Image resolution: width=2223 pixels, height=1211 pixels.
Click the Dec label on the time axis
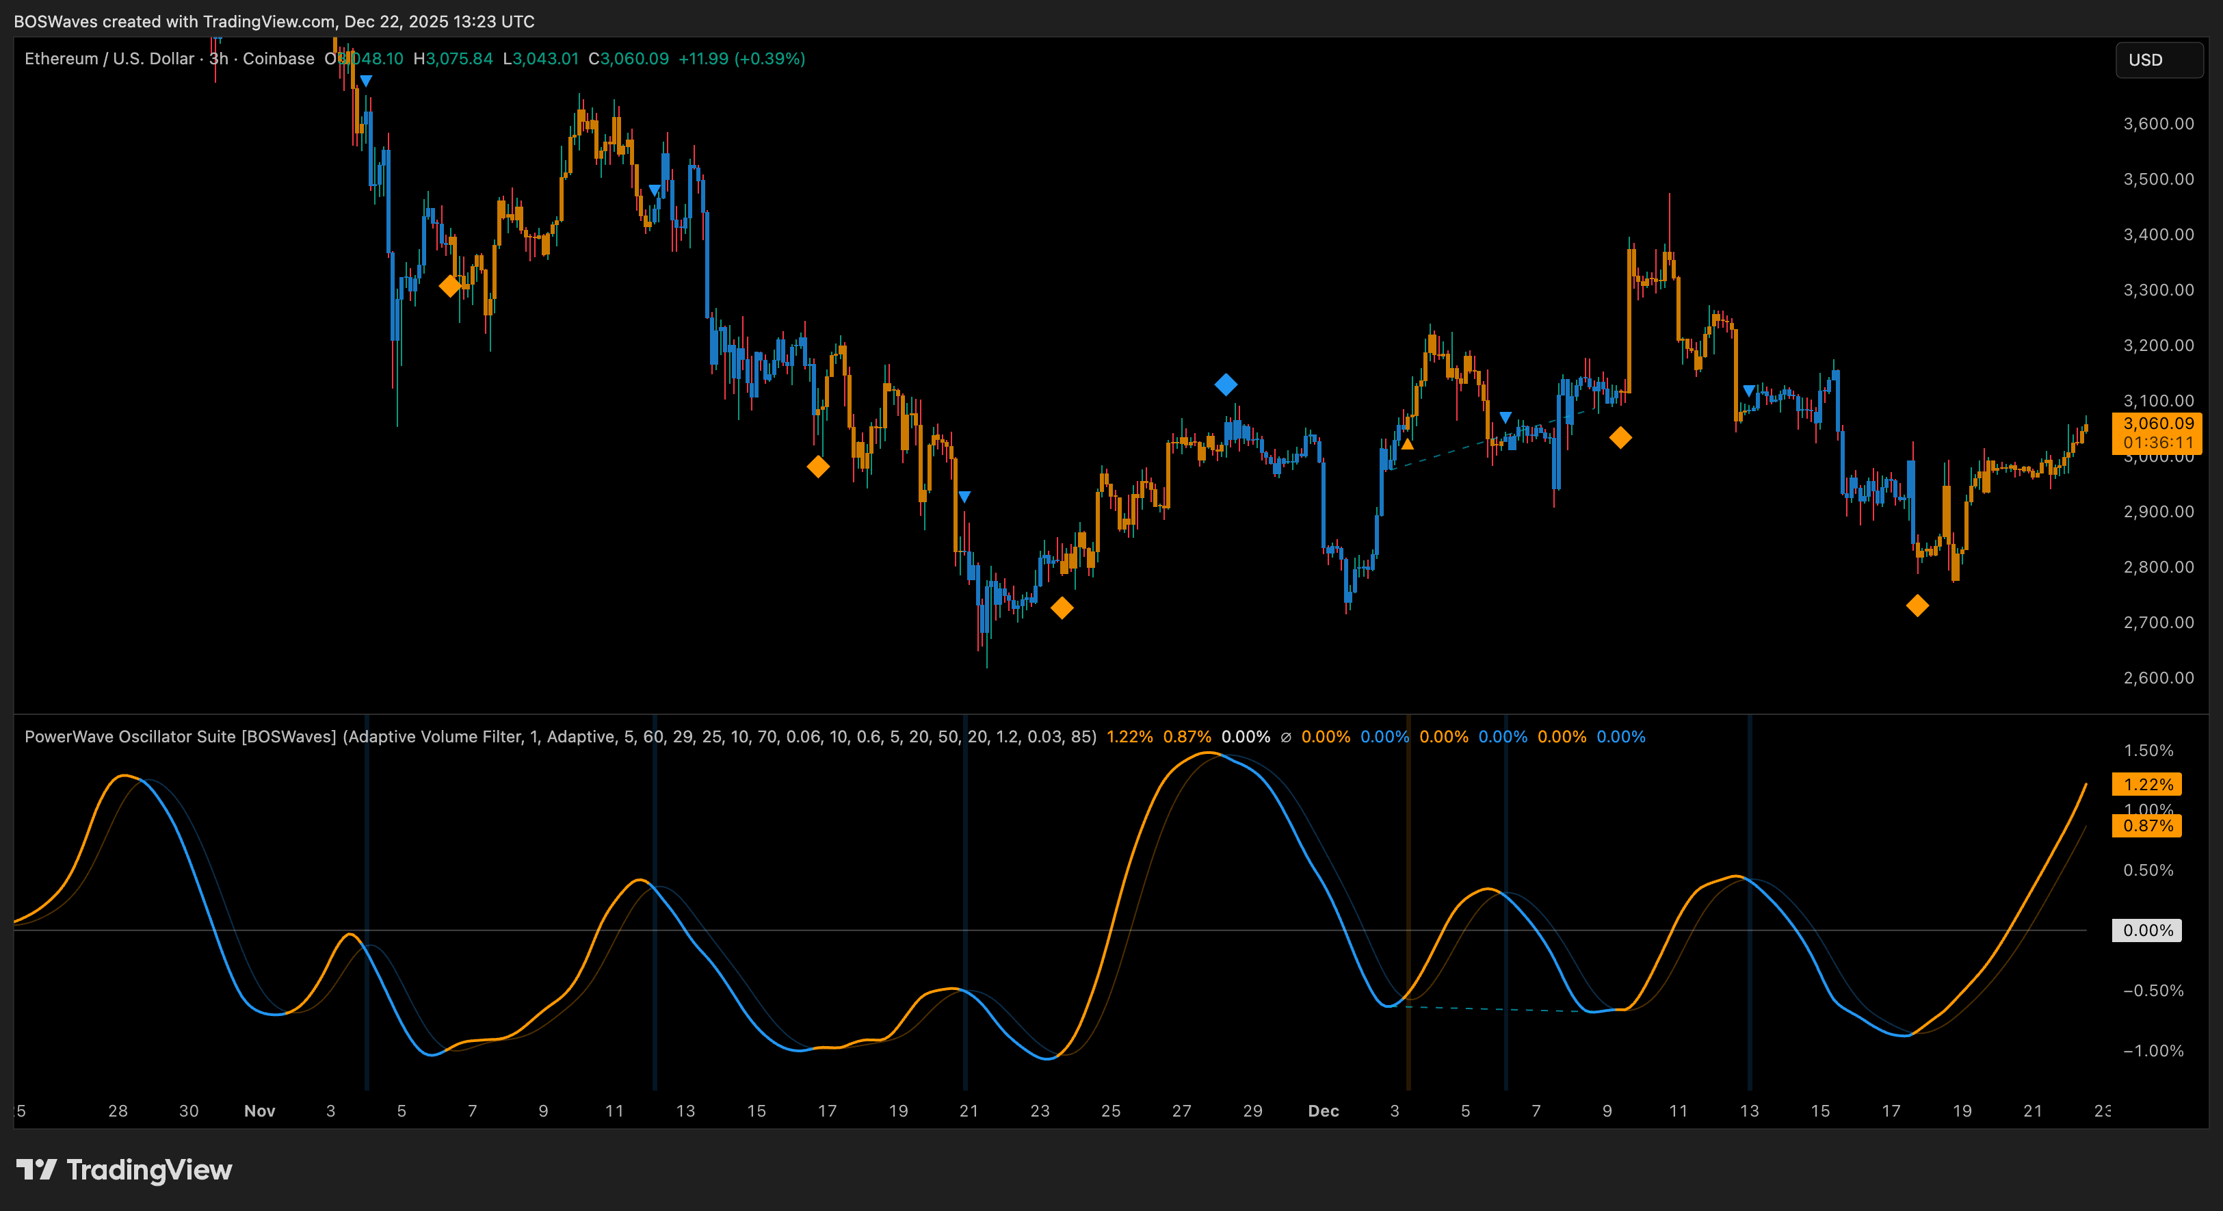click(1323, 1111)
